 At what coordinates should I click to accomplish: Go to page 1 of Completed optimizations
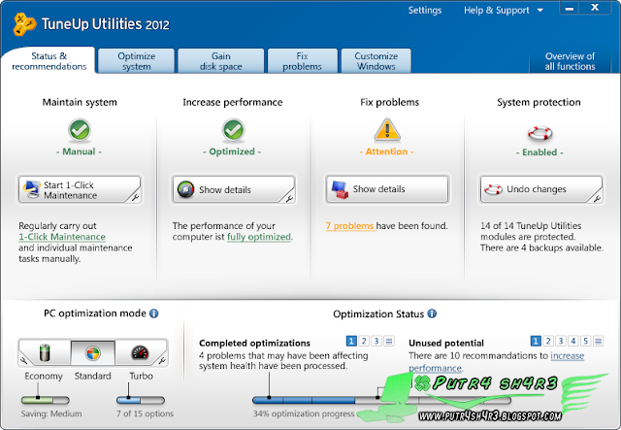tap(351, 341)
